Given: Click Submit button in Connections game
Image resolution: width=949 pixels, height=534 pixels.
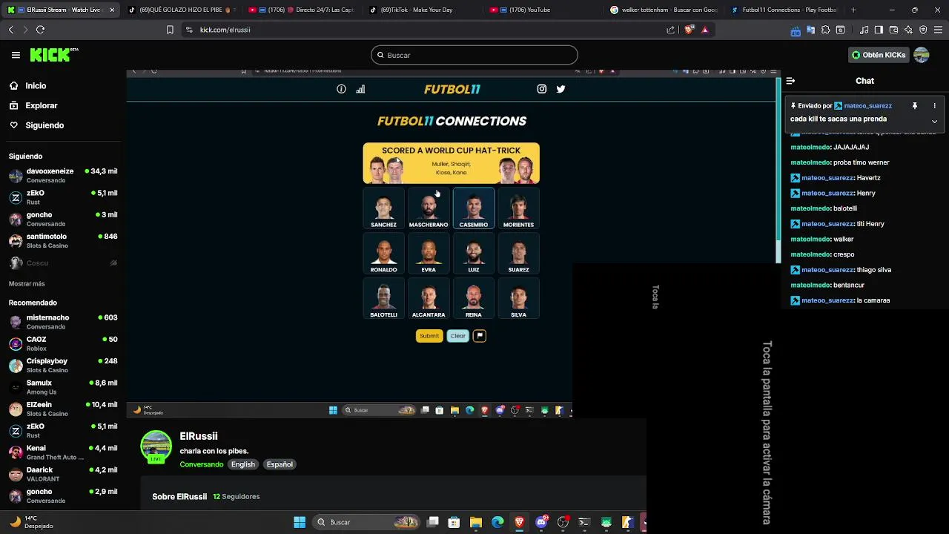Looking at the screenshot, I should point(429,336).
